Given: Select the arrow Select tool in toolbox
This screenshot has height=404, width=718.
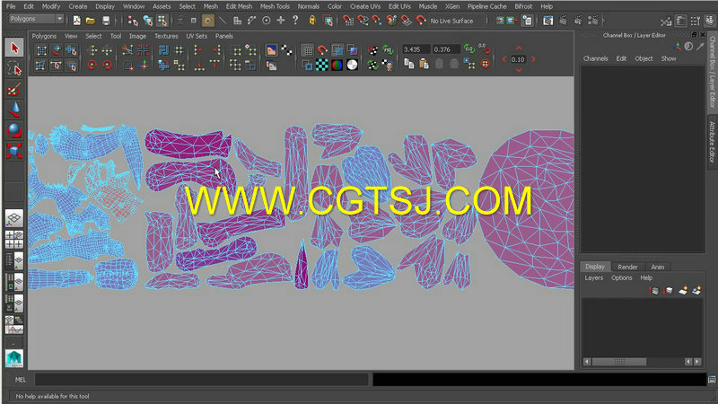Looking at the screenshot, I should pos(14,48).
